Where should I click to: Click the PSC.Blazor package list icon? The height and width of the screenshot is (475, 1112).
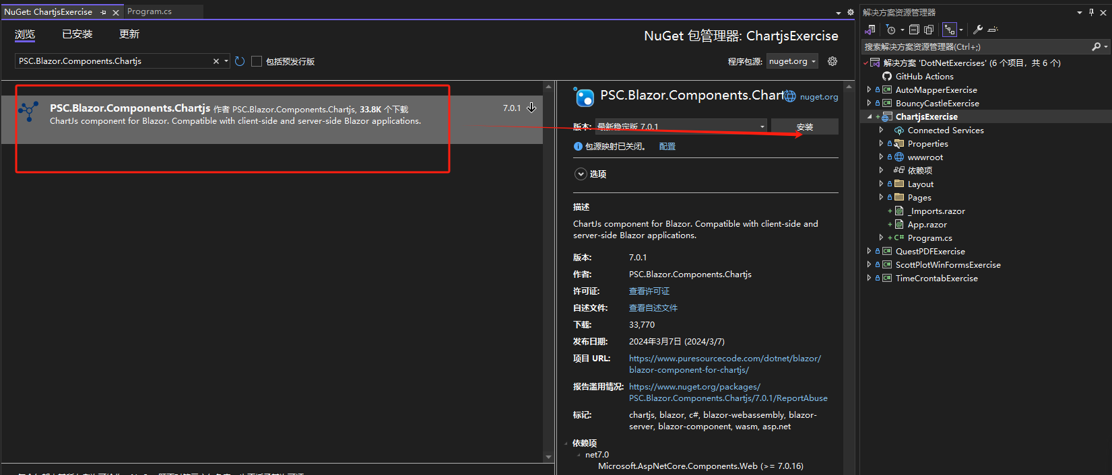click(x=29, y=112)
